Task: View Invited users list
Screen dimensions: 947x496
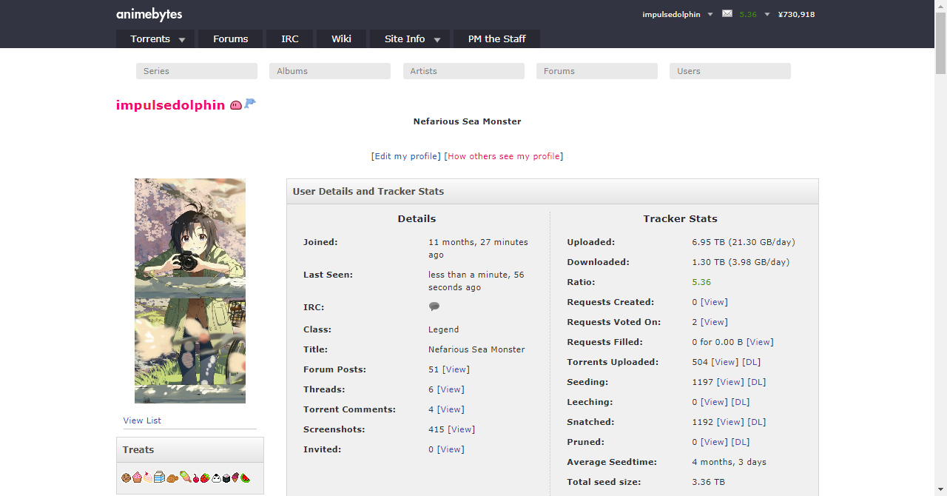Action: pos(451,449)
